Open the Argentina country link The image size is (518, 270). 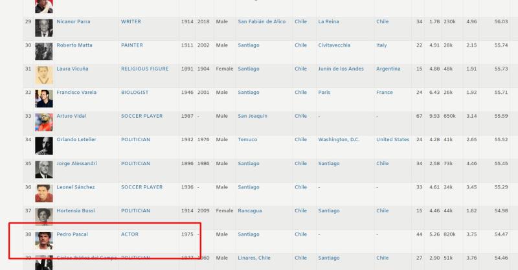tap(388, 69)
